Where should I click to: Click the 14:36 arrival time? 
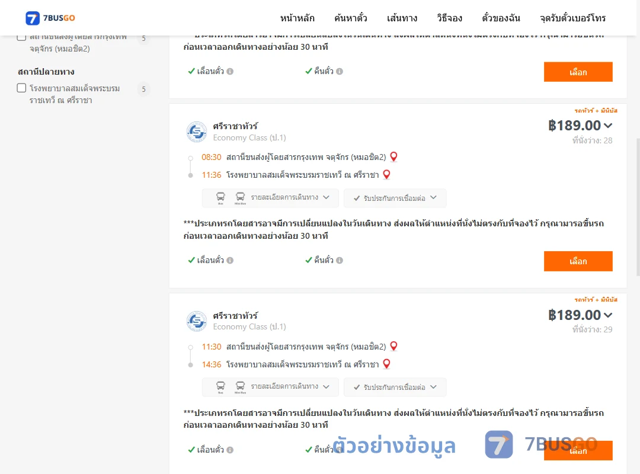(212, 364)
